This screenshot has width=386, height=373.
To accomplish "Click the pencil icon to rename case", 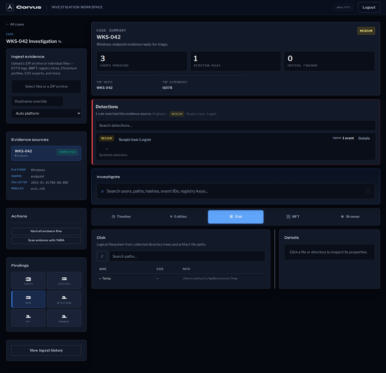I will point(60,42).
